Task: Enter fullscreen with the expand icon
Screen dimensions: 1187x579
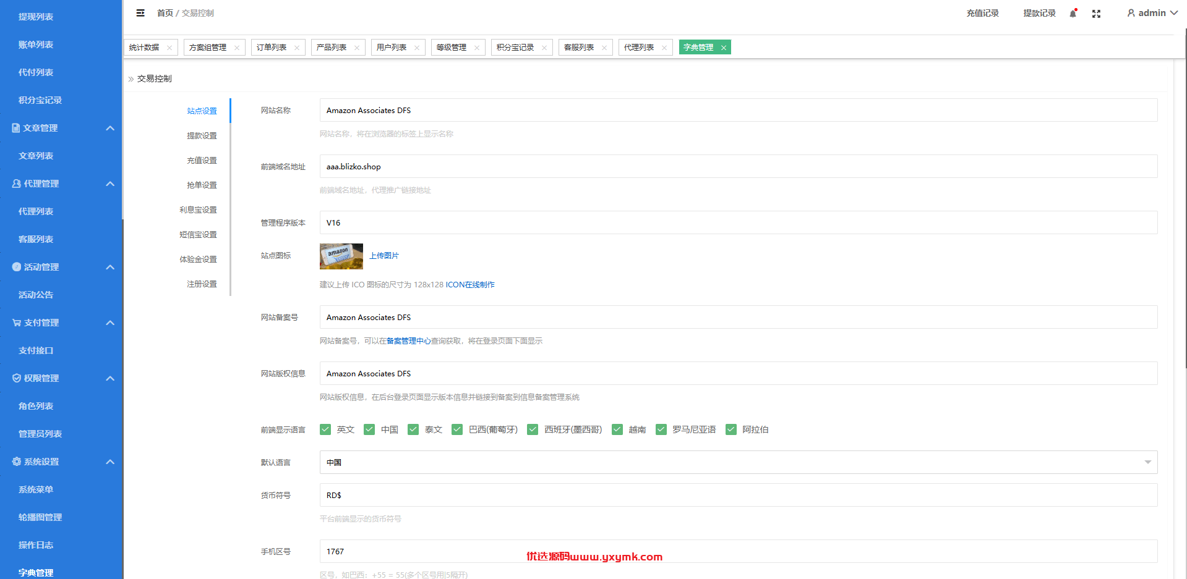Action: [1096, 14]
